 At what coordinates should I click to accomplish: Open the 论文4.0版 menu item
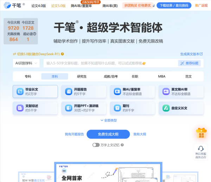(x=39, y=6)
